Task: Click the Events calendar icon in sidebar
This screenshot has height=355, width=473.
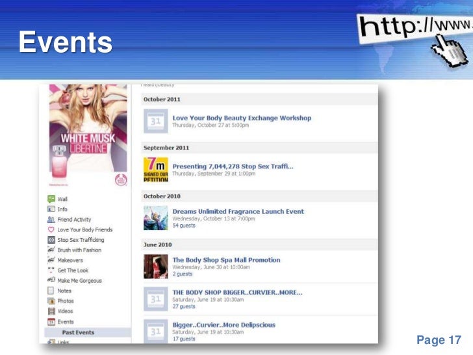Action: [x=51, y=322]
